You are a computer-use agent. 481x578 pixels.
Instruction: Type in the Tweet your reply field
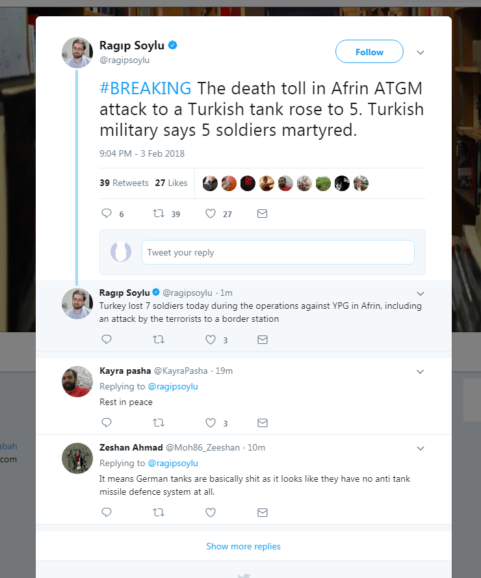tap(278, 252)
